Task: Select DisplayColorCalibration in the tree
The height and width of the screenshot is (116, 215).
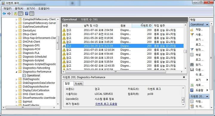Action: click(36, 90)
